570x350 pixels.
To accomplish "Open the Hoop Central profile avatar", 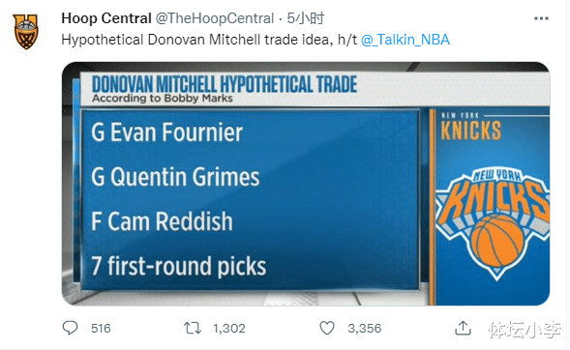I will 26,31.
